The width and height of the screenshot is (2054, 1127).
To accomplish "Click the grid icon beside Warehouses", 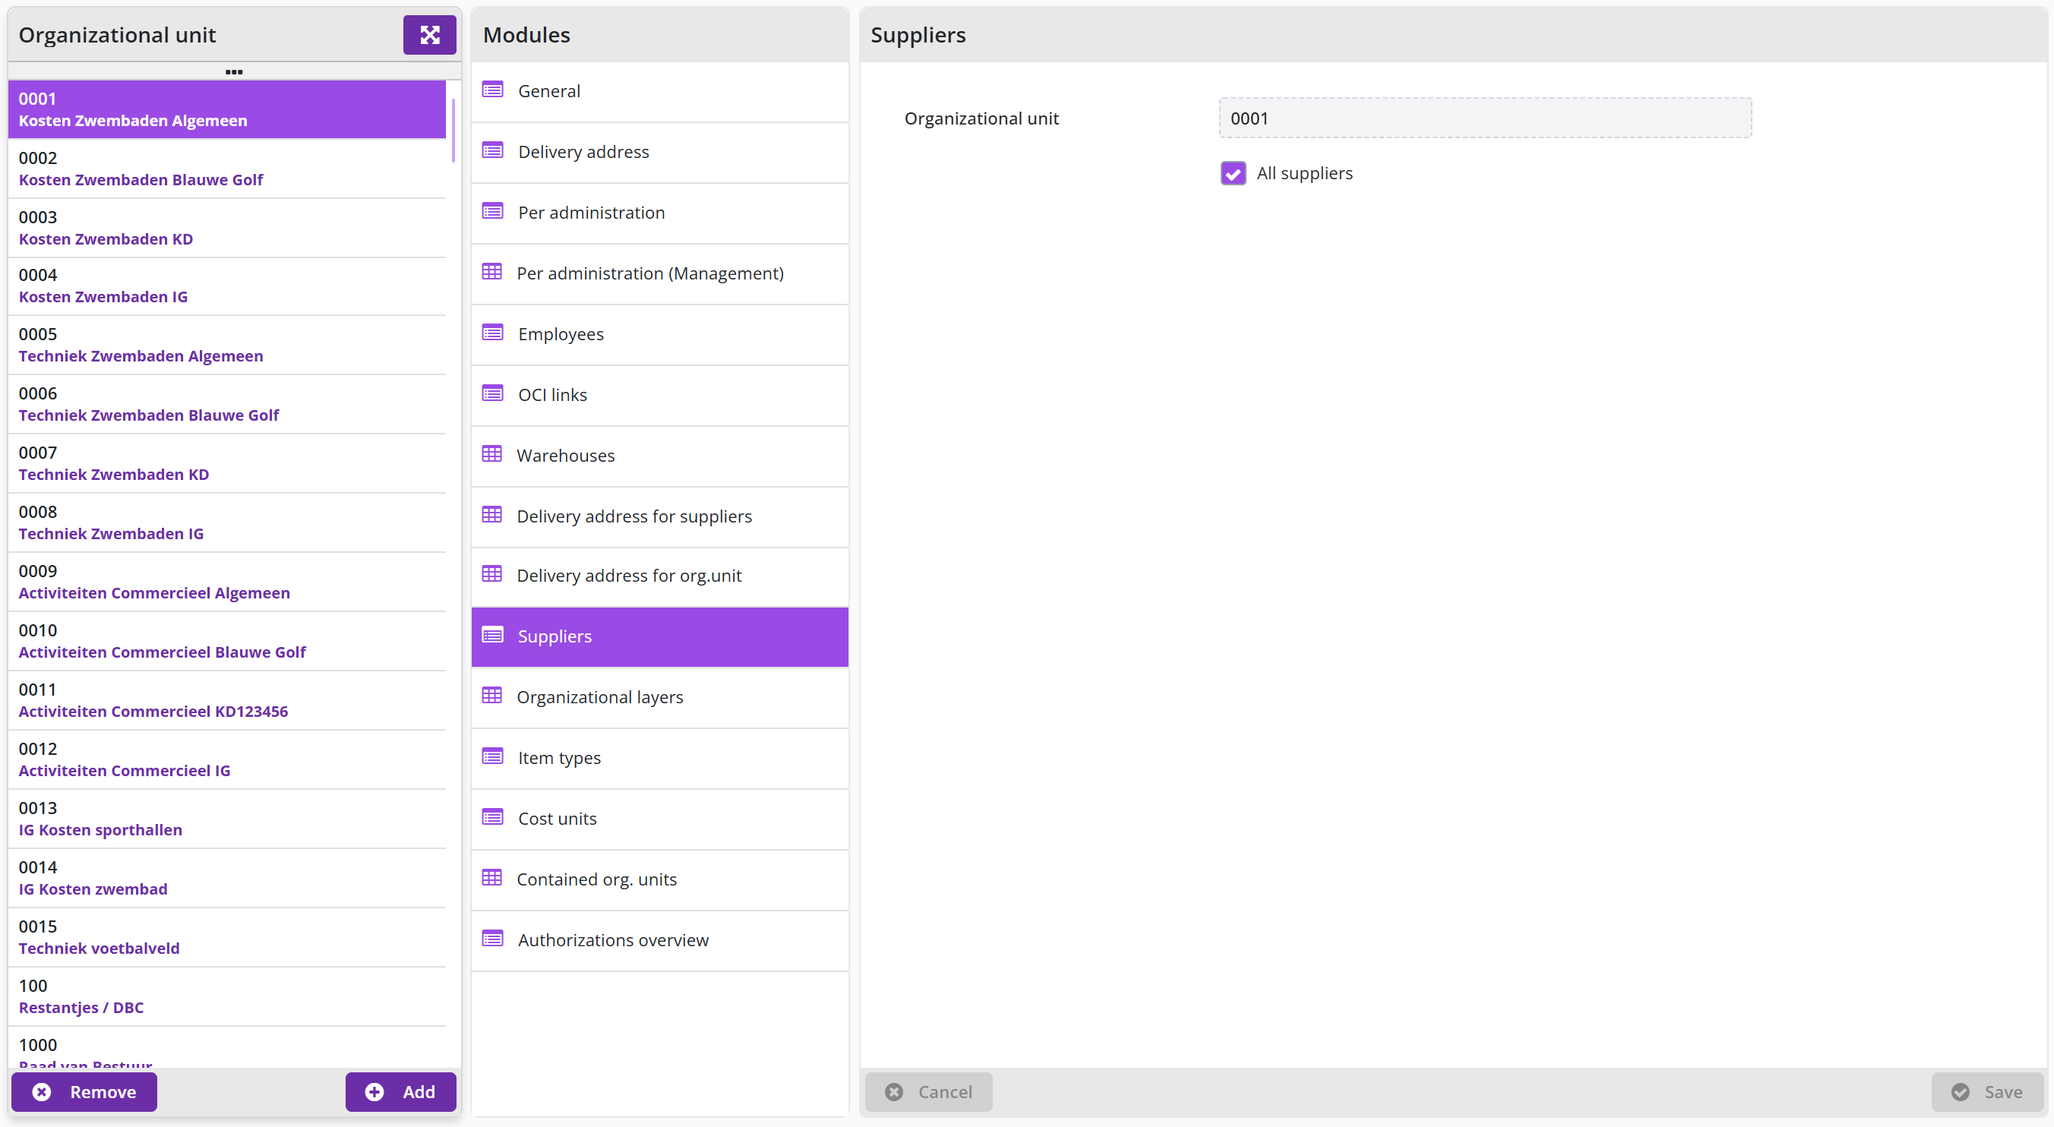I will point(492,454).
